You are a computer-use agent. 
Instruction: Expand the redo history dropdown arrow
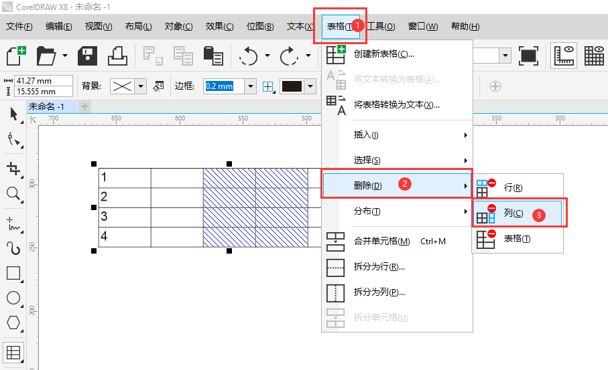[x=308, y=56]
